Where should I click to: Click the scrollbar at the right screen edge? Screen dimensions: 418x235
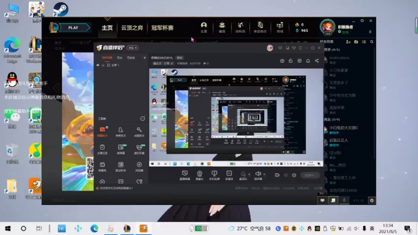(x=416, y=26)
